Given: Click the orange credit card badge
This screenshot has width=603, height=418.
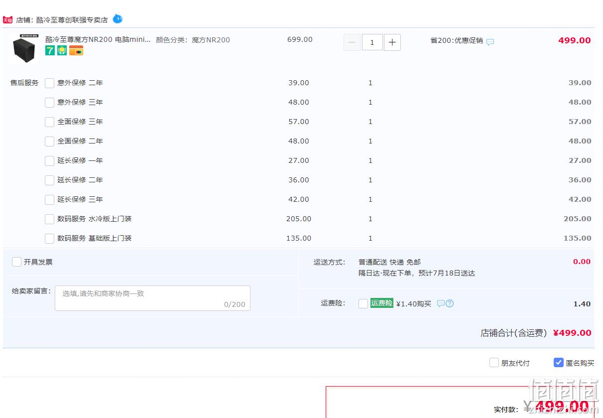Looking at the screenshot, I should (x=76, y=50).
